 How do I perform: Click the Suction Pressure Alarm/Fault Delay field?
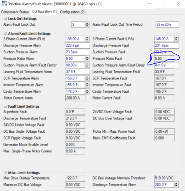click(167, 65)
